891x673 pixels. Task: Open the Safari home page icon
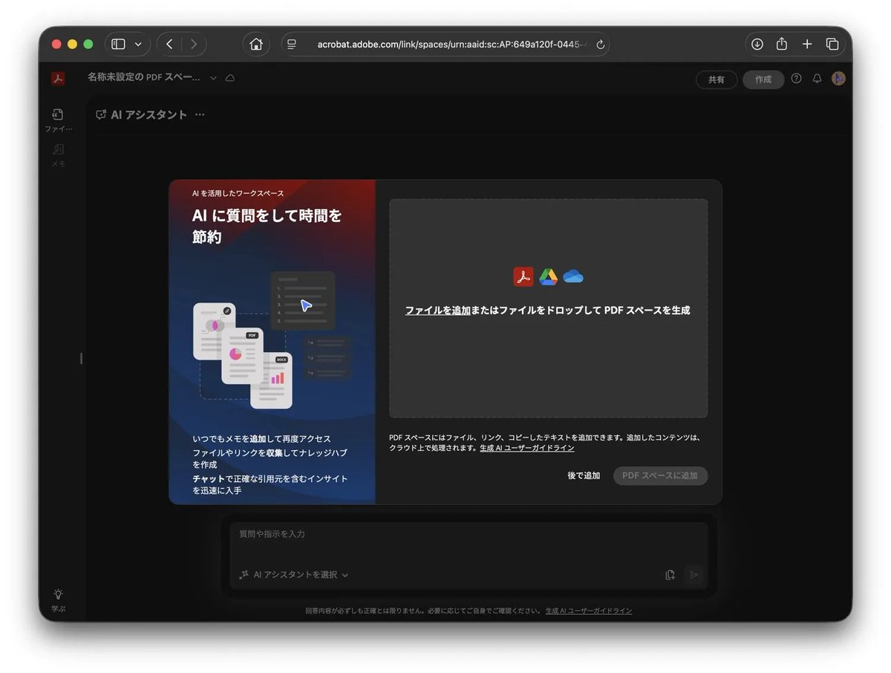[x=256, y=44]
